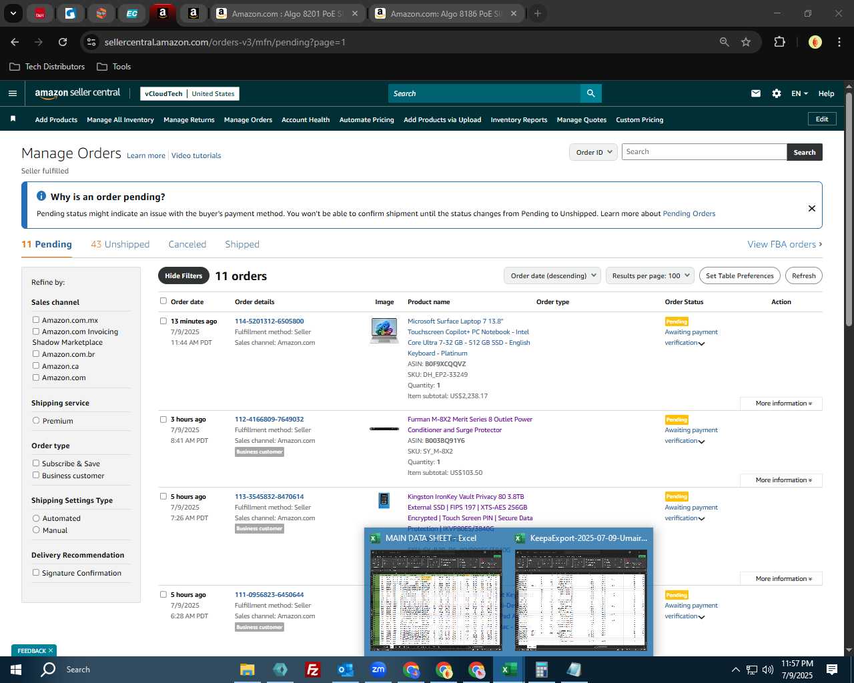
Task: Check the Amazon.com.br sales channel box
Action: pos(36,354)
